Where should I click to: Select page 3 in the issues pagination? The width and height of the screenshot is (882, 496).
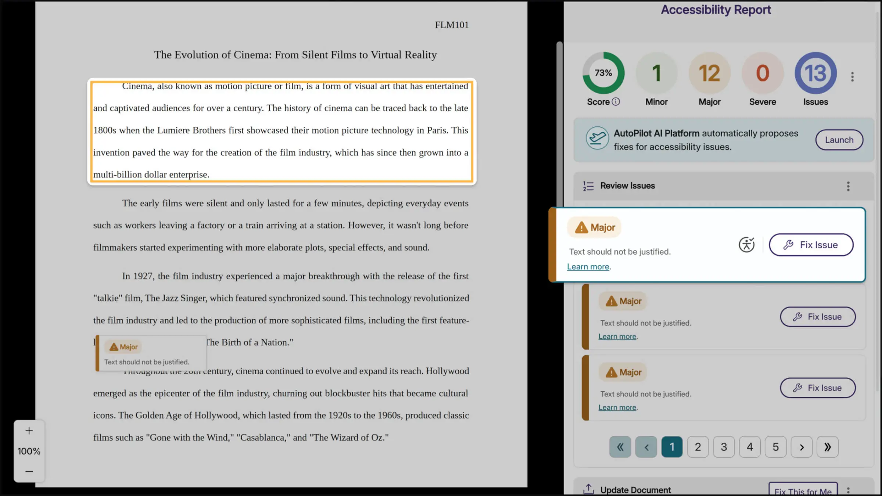724,447
